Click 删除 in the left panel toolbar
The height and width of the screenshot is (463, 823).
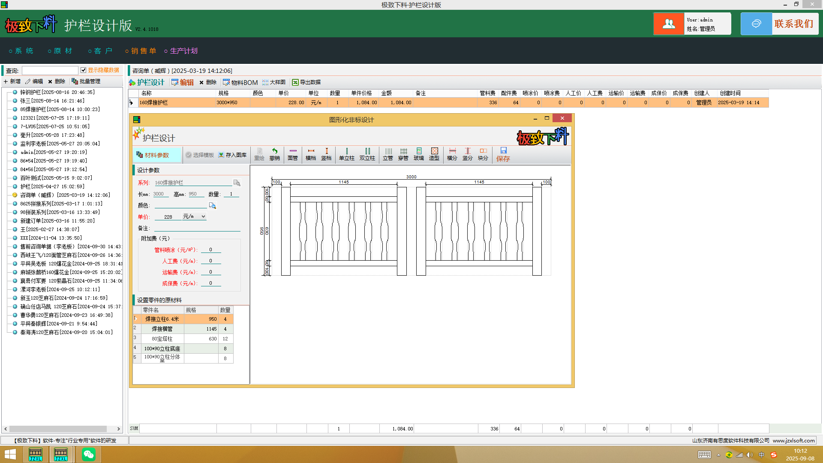tap(57, 81)
